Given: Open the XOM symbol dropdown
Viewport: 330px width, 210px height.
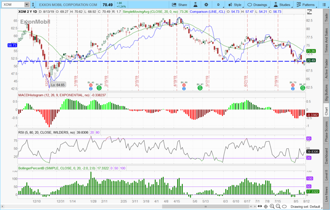Looking at the screenshot, I should tap(27, 4).
